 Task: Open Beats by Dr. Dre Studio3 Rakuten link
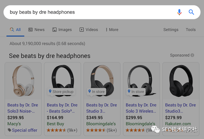[181, 108]
